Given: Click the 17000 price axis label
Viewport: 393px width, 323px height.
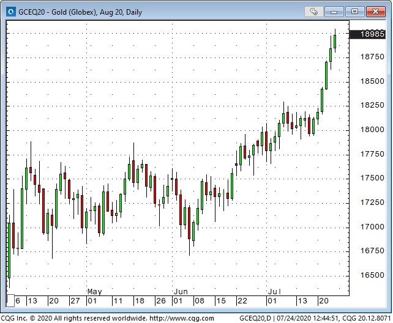Looking at the screenshot, I should click(x=372, y=227).
